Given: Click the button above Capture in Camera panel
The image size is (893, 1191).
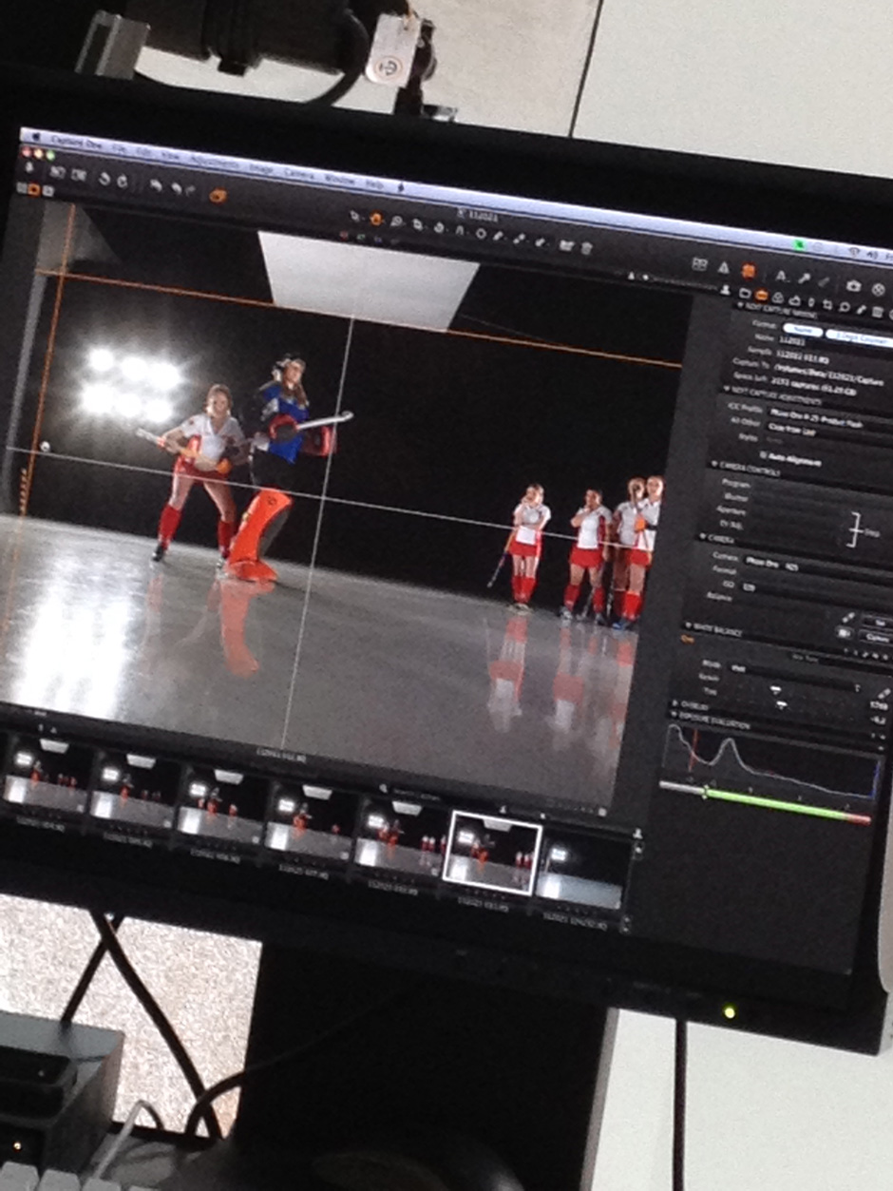Looking at the screenshot, I should pyautogui.click(x=877, y=623).
